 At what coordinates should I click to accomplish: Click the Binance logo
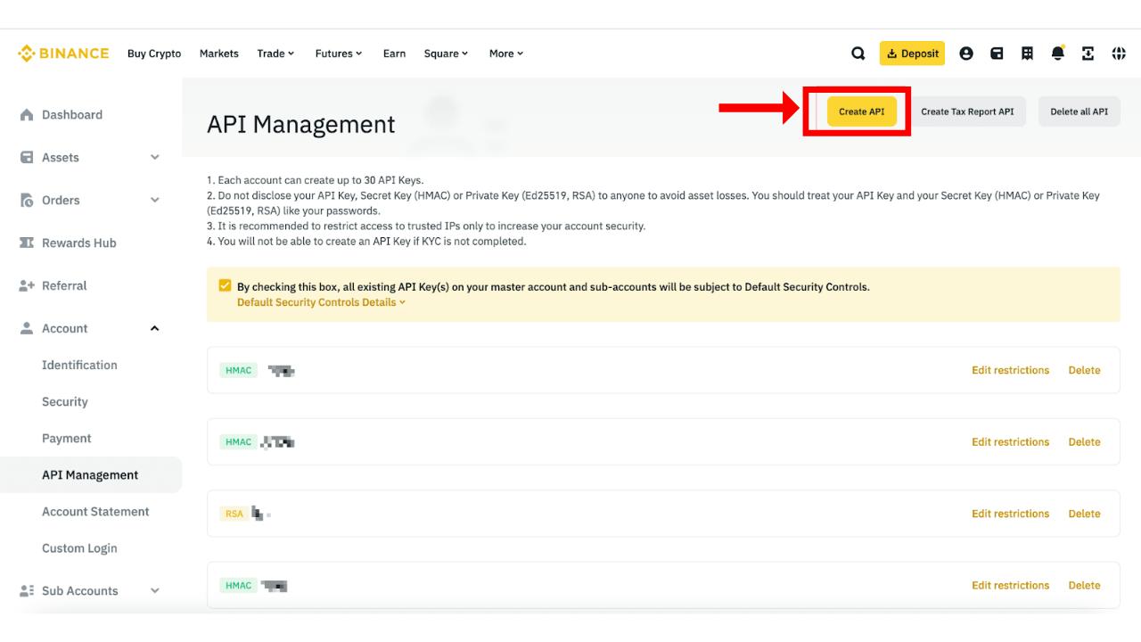coord(63,53)
